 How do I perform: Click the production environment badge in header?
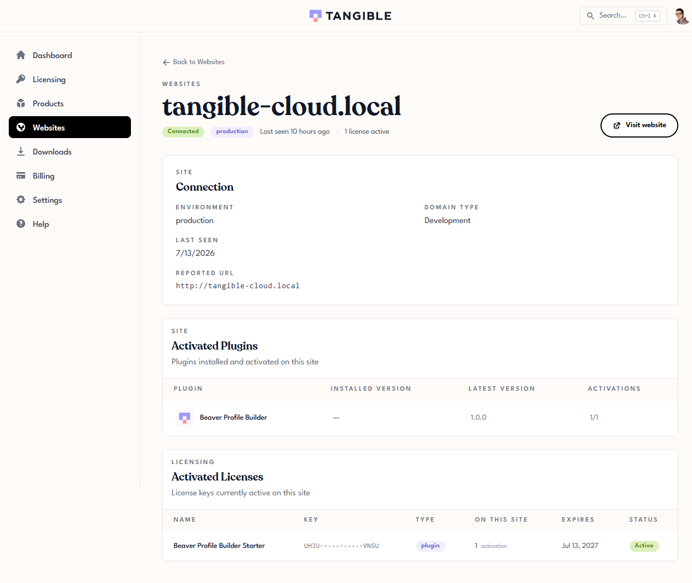pyautogui.click(x=232, y=132)
